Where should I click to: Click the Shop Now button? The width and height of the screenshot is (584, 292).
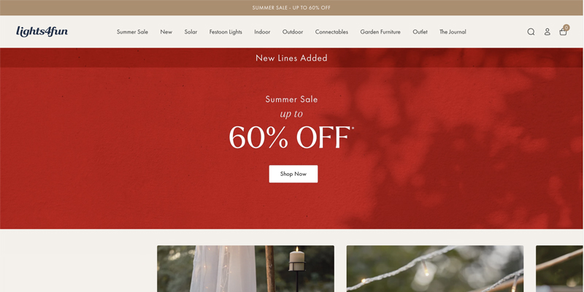coord(293,174)
